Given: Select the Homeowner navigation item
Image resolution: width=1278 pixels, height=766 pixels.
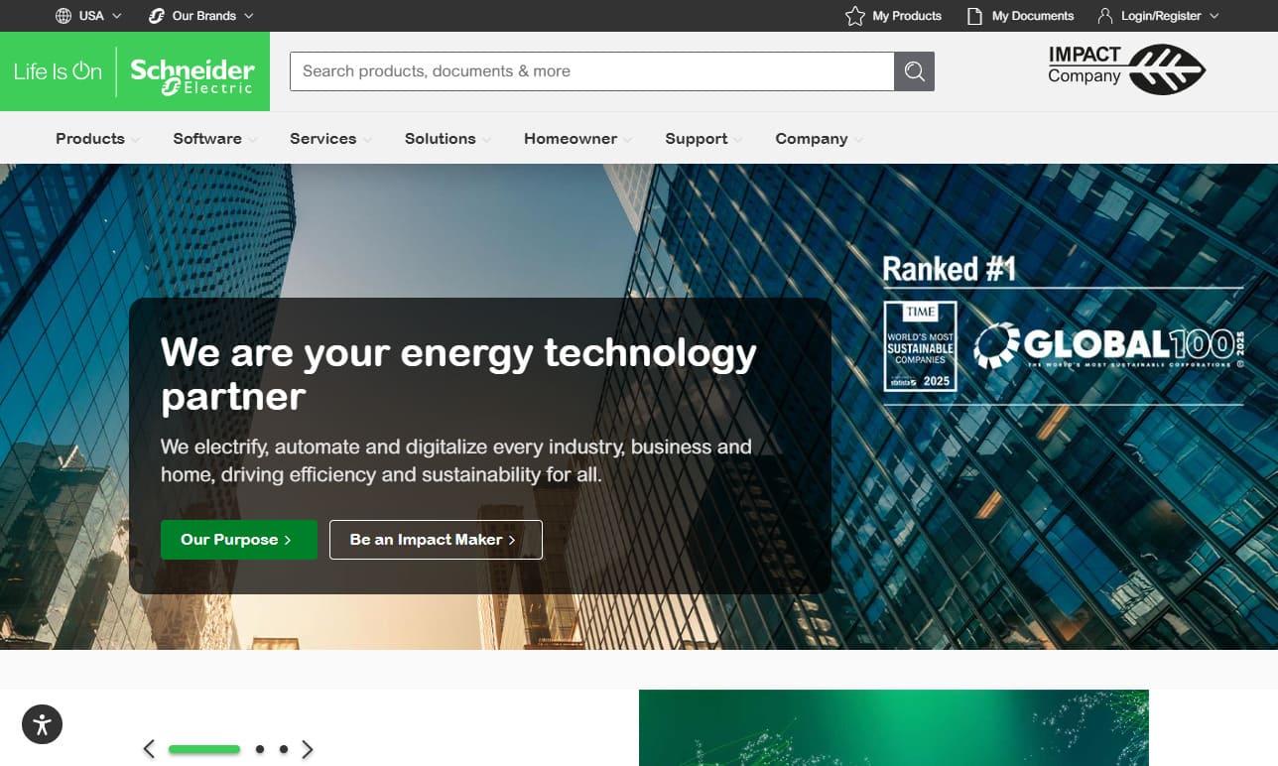Looking at the screenshot, I should (x=571, y=139).
